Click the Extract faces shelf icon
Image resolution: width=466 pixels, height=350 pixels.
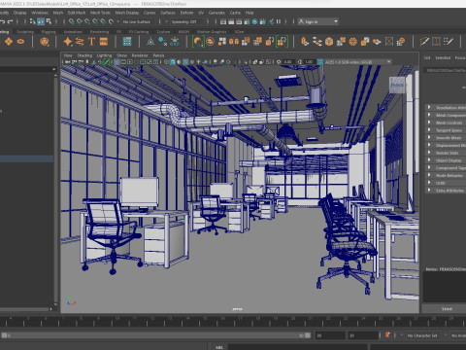click(222, 42)
